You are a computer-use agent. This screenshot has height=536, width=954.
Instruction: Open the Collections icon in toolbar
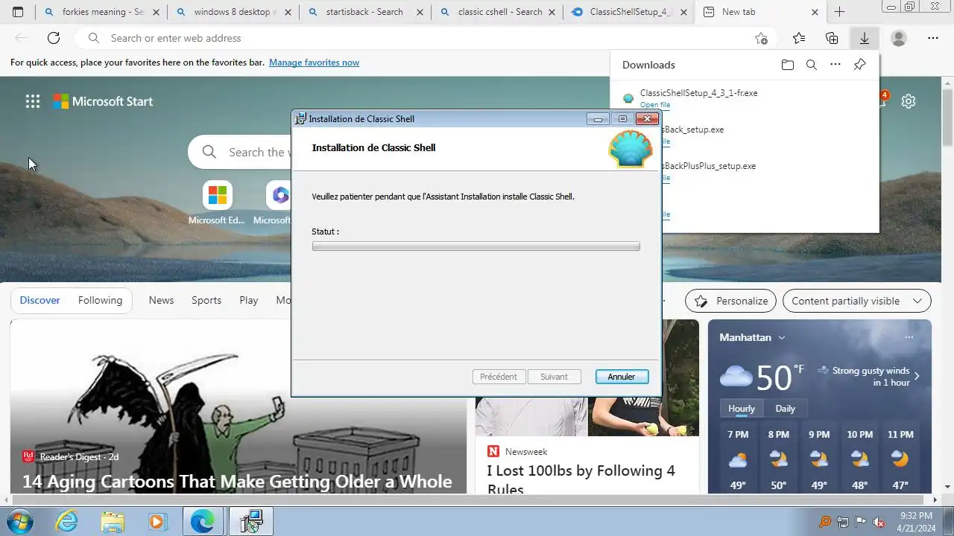[832, 38]
